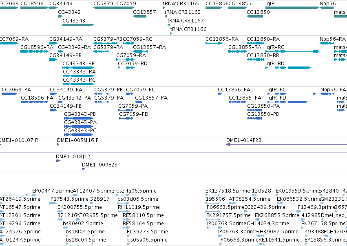Image resolution: width=347 pixels, height=246 pixels.
Task: Click protein CG34149-PB
Action: pos(66,106)
